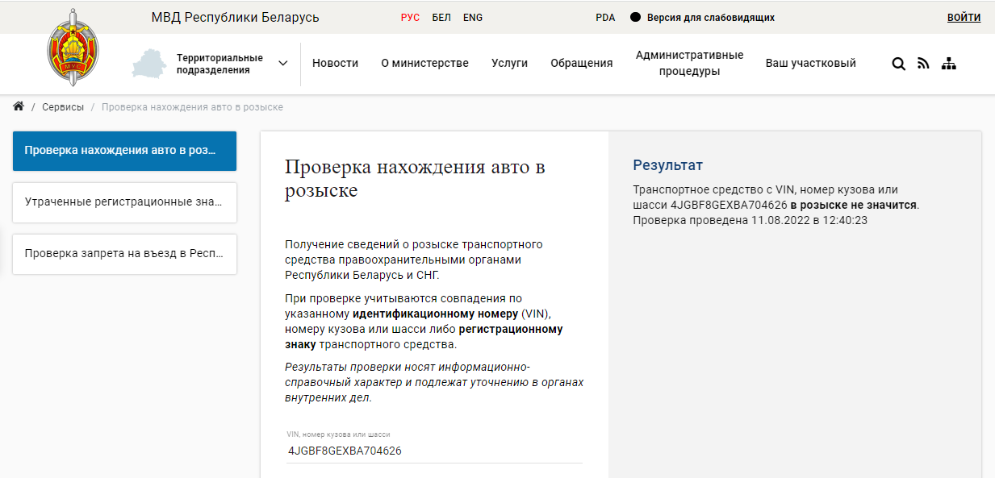
Task: Click the MVD emblem logo
Action: (x=73, y=48)
